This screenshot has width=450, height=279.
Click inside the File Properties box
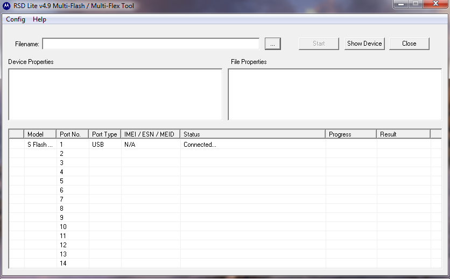(334, 94)
